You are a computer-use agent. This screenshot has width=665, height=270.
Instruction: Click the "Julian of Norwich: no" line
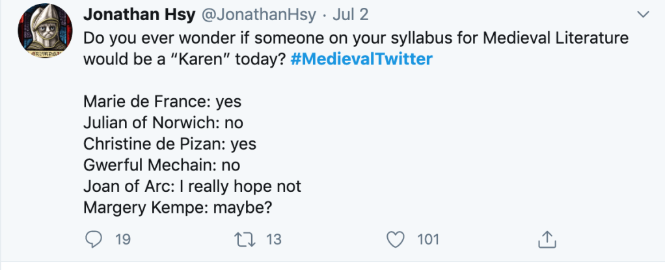(163, 122)
